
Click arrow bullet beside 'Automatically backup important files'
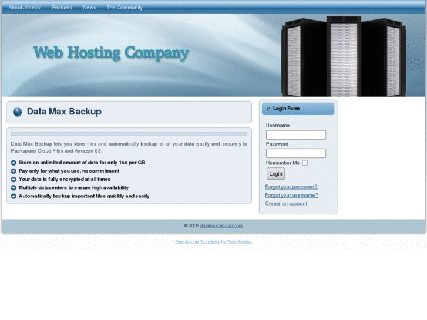[x=14, y=196]
